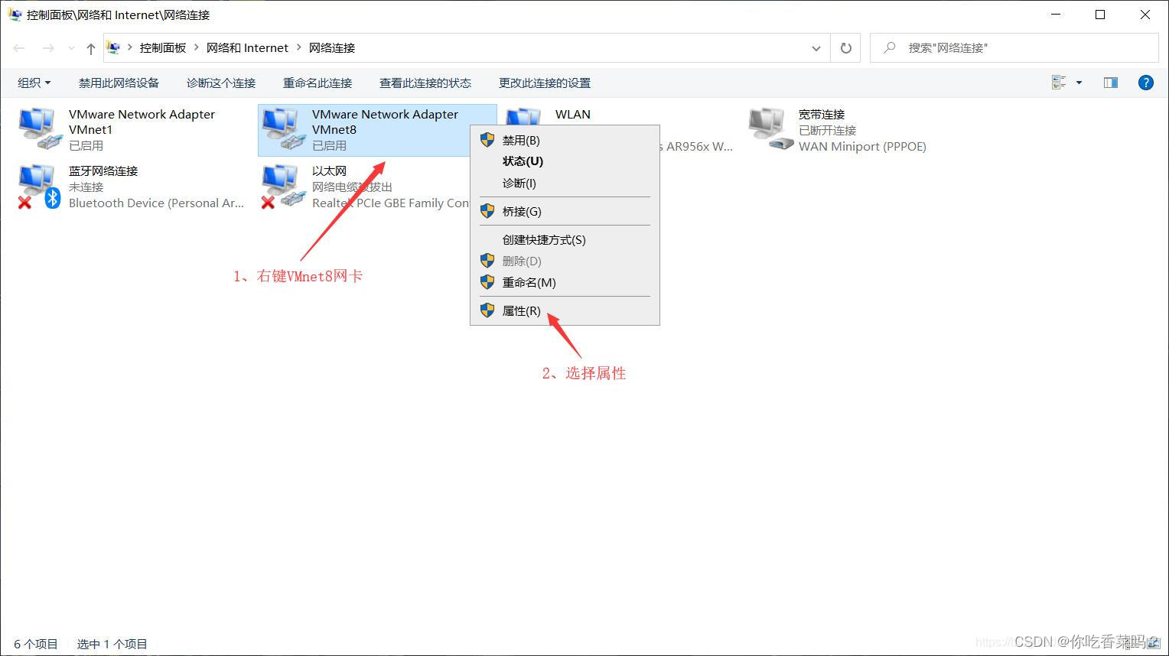1169x656 pixels.
Task: Select the WLAN connection icon
Action: (523, 116)
